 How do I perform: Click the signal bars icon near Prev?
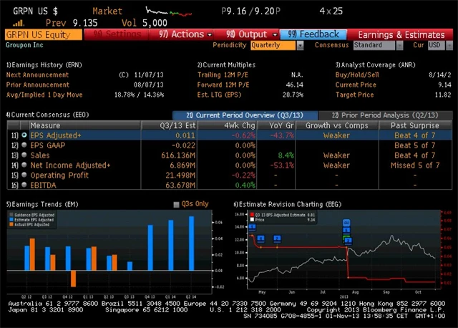pos(19,23)
